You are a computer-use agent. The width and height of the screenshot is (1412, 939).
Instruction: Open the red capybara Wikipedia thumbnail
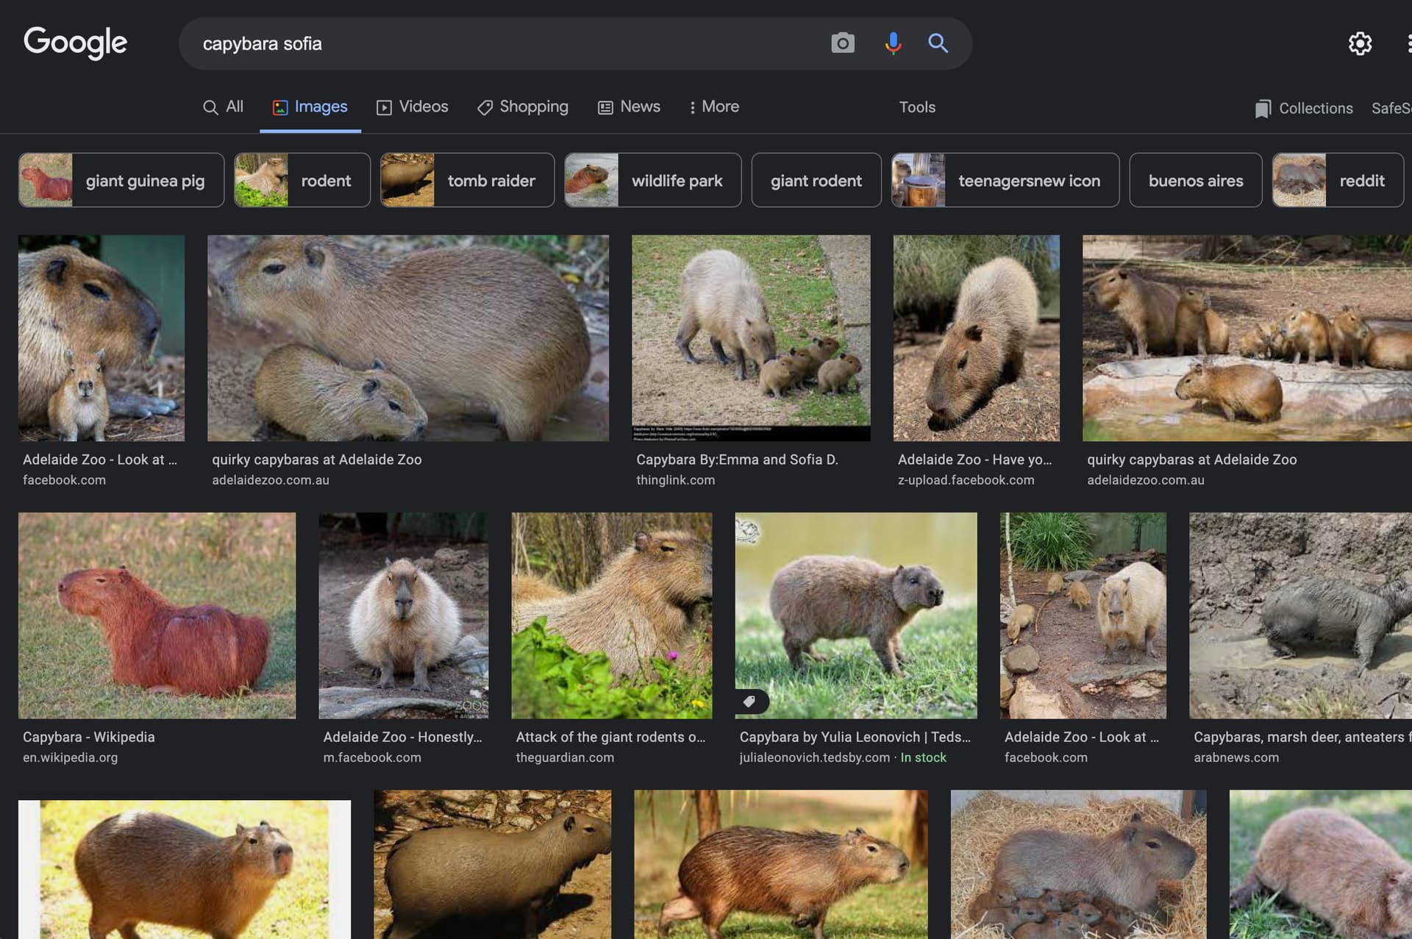tap(157, 615)
